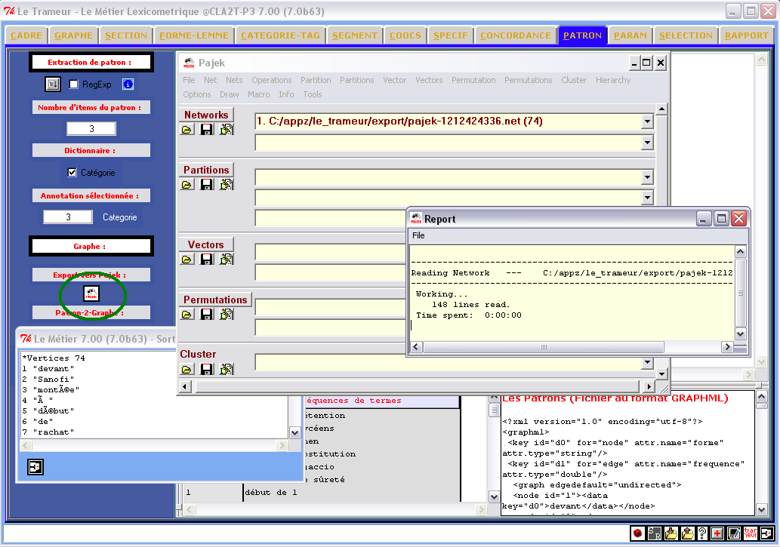This screenshot has height=547, width=780.
Task: Open the notepad-and-pen icon in the bottom toolbar
Action: (734, 533)
